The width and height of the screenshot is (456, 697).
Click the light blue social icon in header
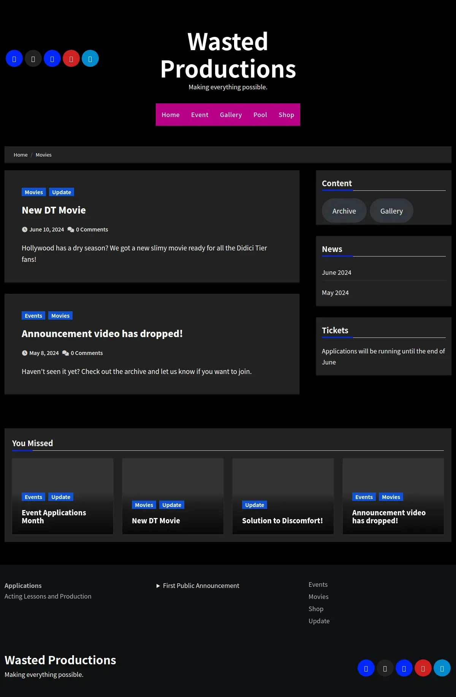(90, 59)
